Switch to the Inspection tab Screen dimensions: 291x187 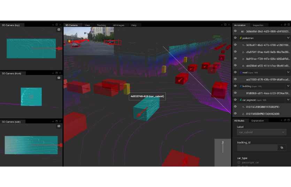coord(258,25)
